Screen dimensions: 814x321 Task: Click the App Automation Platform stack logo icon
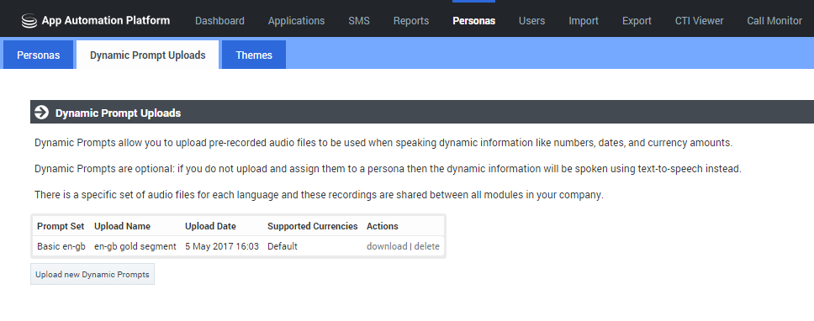point(29,21)
